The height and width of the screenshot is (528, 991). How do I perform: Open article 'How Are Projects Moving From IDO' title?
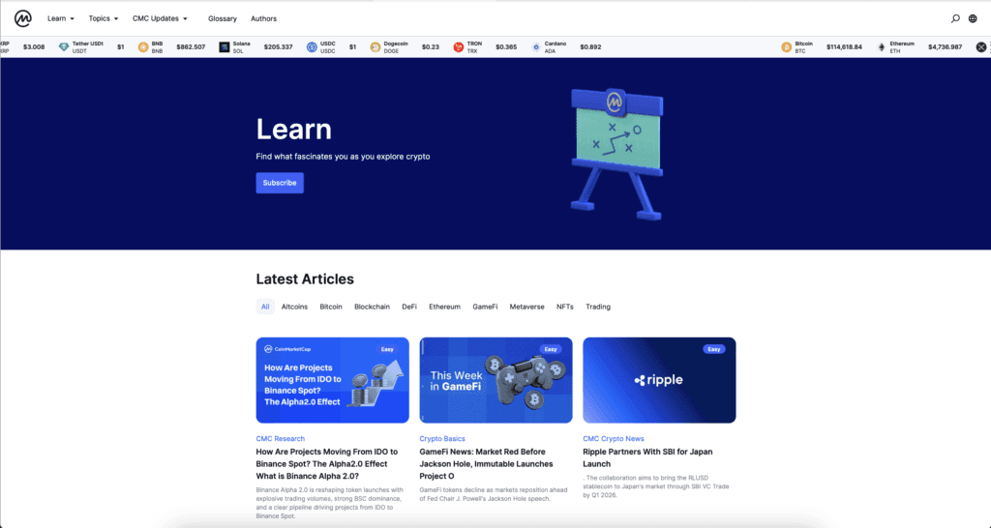pos(327,463)
